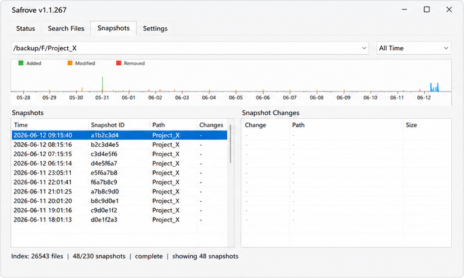This screenshot has width=464, height=278.
Task: Select snapshot 2026-06-12 09:15:40
Action: coord(120,135)
